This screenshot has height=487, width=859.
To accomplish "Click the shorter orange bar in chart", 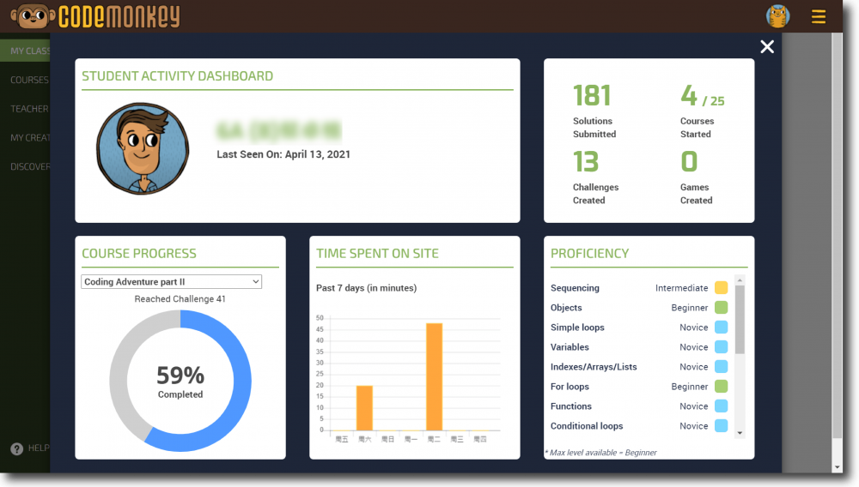I will tap(364, 408).
